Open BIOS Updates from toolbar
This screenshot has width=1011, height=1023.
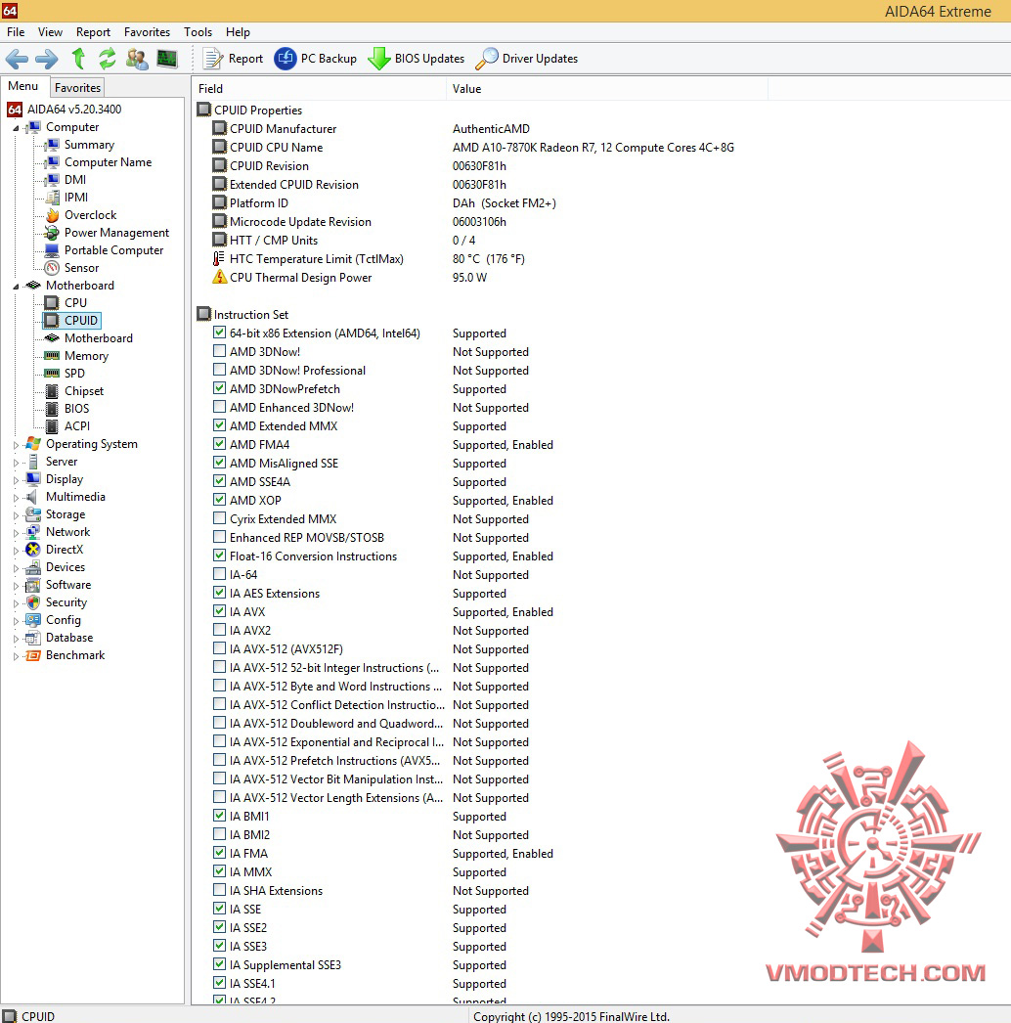point(416,59)
